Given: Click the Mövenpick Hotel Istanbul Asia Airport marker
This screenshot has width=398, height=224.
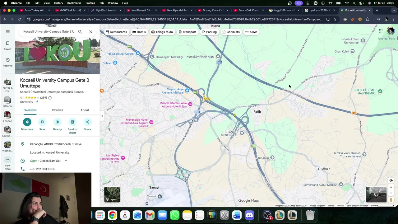Looking at the screenshot, I should (151, 122).
